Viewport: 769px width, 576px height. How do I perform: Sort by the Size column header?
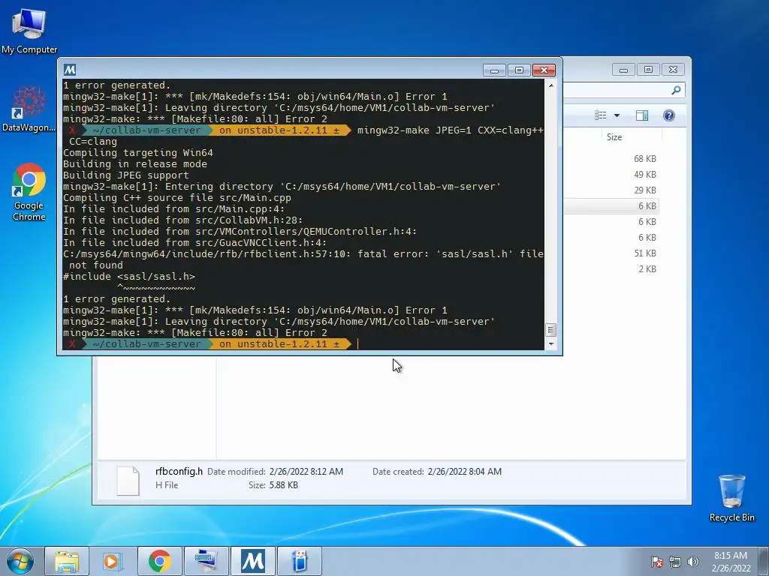(614, 137)
